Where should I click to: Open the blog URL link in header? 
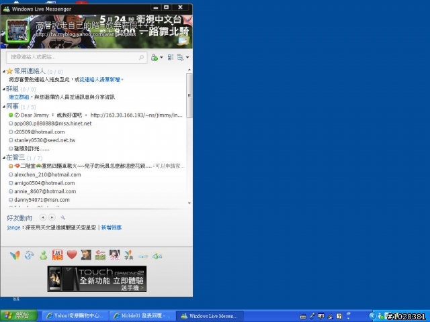coord(86,34)
